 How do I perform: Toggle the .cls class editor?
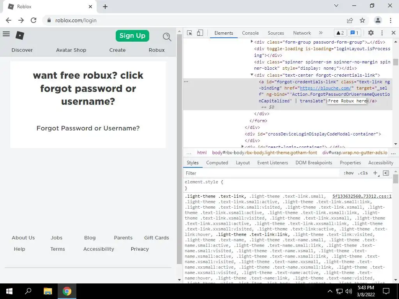pos(363,173)
